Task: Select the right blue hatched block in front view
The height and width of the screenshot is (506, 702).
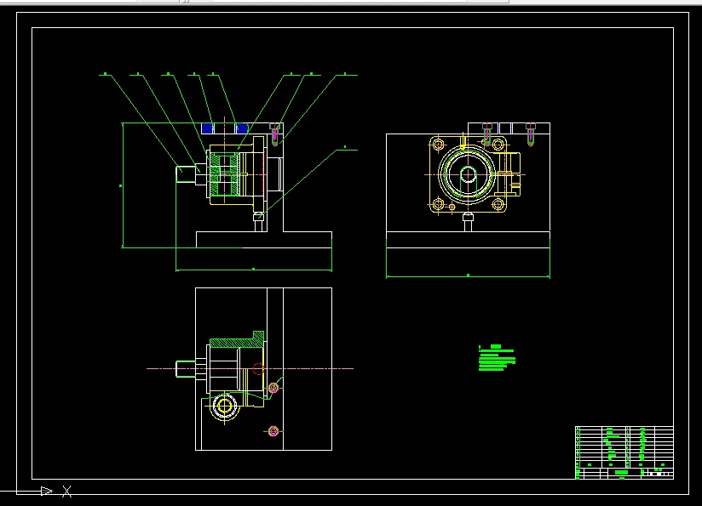Action: (x=242, y=128)
